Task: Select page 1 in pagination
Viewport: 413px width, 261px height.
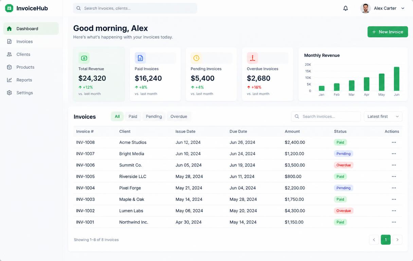Action: [x=386, y=240]
